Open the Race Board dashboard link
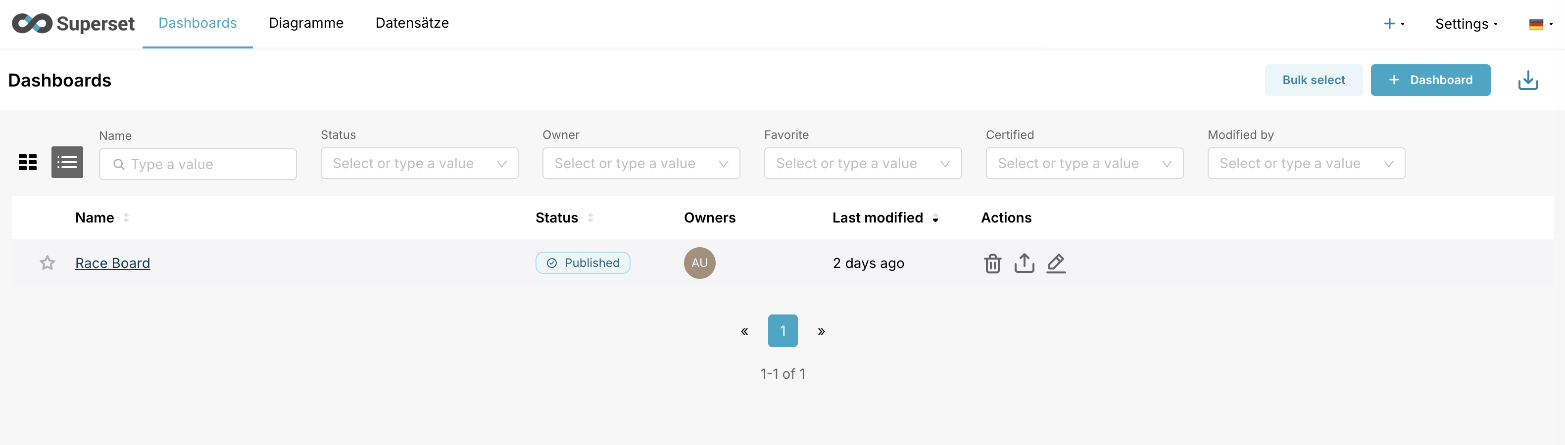The width and height of the screenshot is (1565, 445). [112, 263]
